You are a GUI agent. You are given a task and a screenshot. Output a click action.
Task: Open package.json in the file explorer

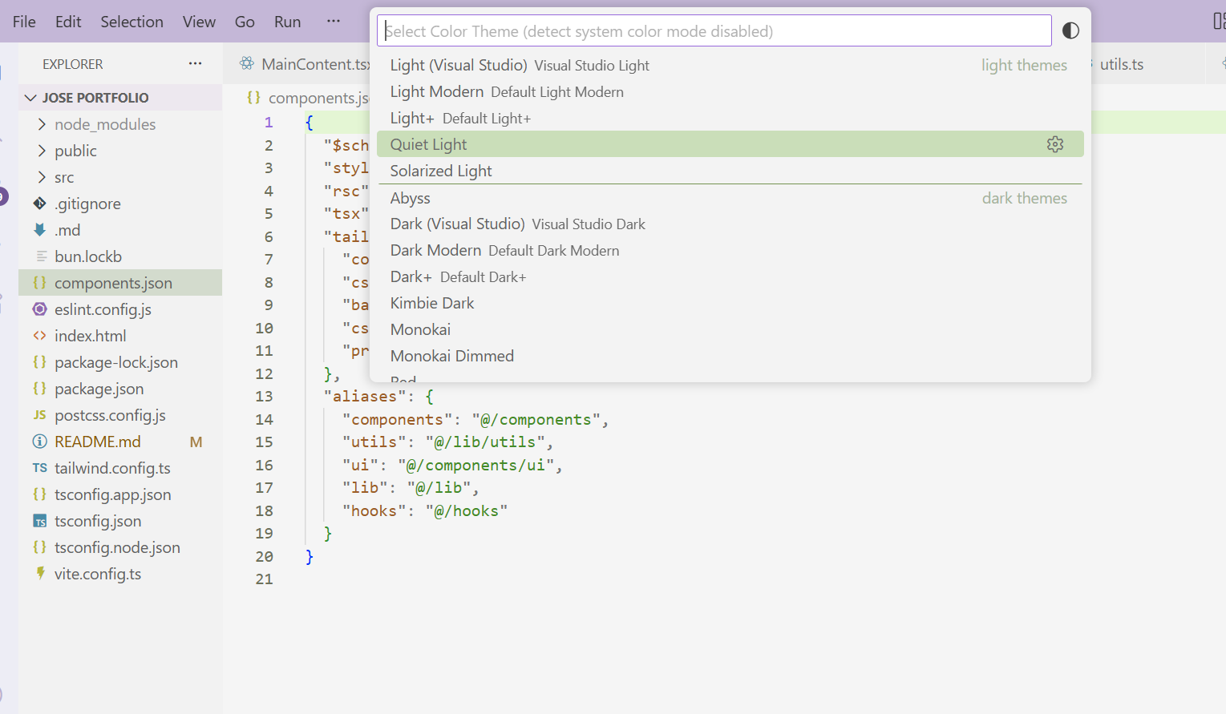tap(99, 389)
